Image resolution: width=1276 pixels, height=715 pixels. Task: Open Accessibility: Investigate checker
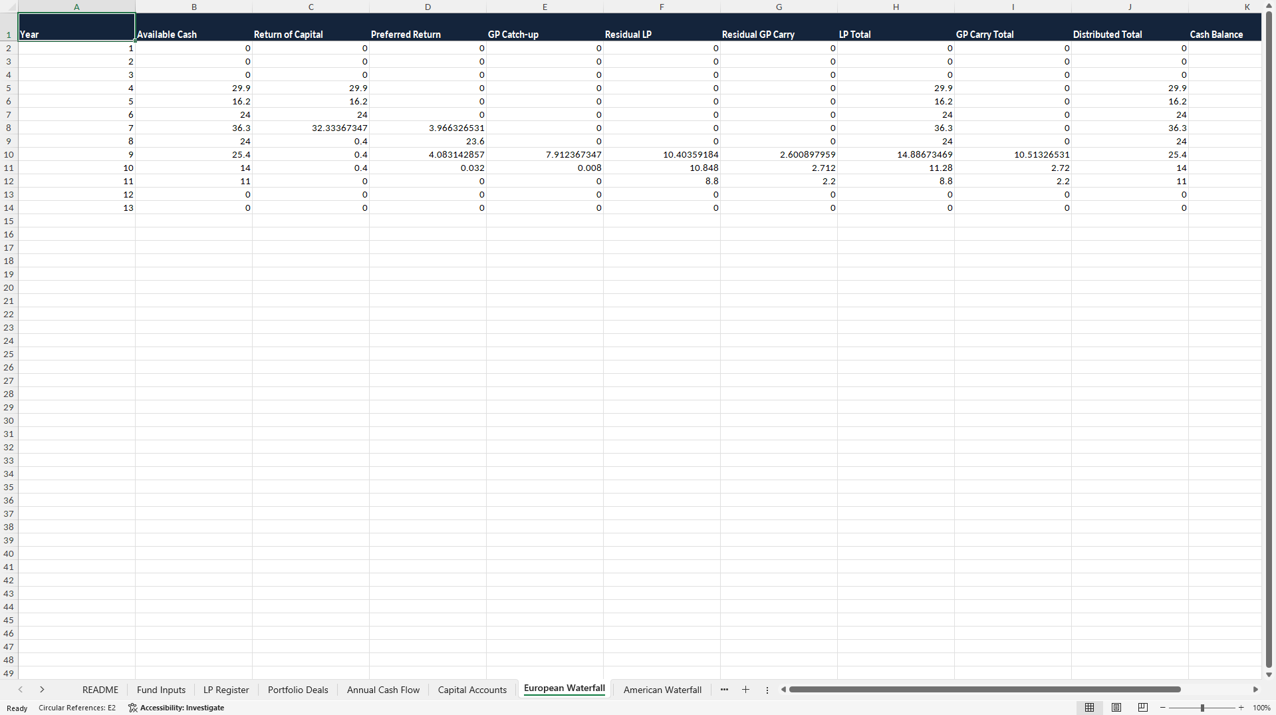(176, 708)
